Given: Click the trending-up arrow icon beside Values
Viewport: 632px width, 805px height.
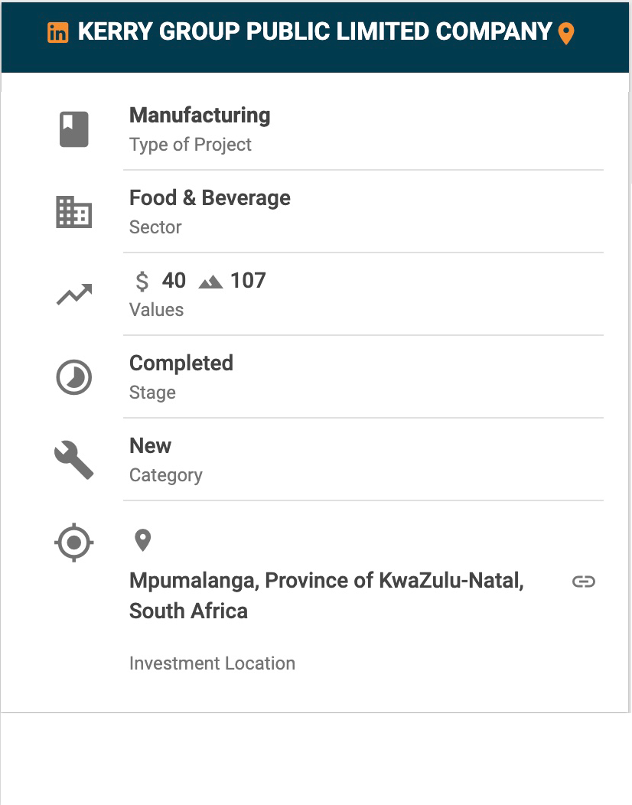Looking at the screenshot, I should [x=74, y=295].
